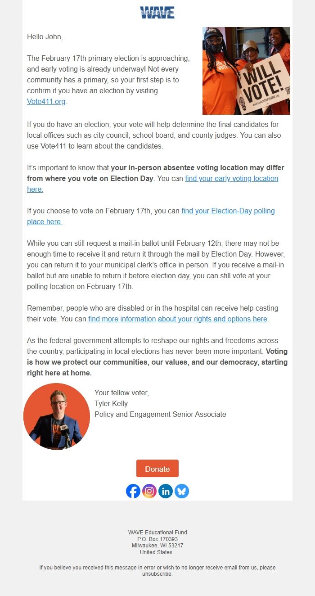Click the WAVE logo at the top

pyautogui.click(x=157, y=13)
